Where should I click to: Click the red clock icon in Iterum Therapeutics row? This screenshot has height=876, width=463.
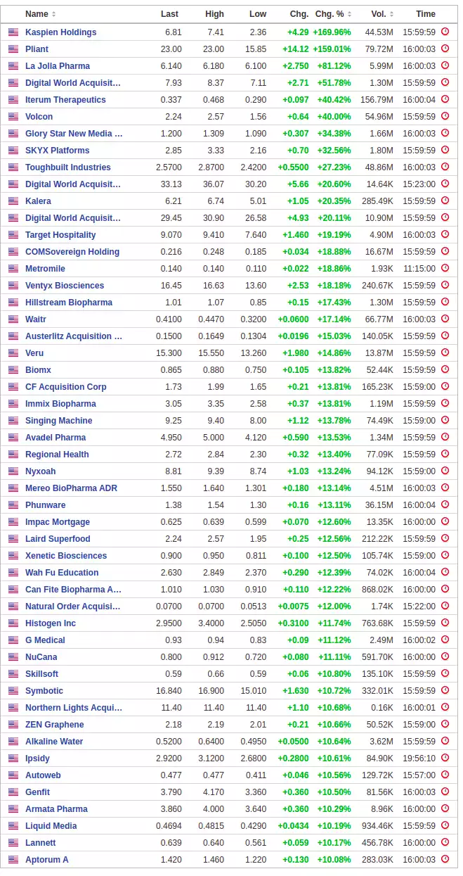pos(445,99)
